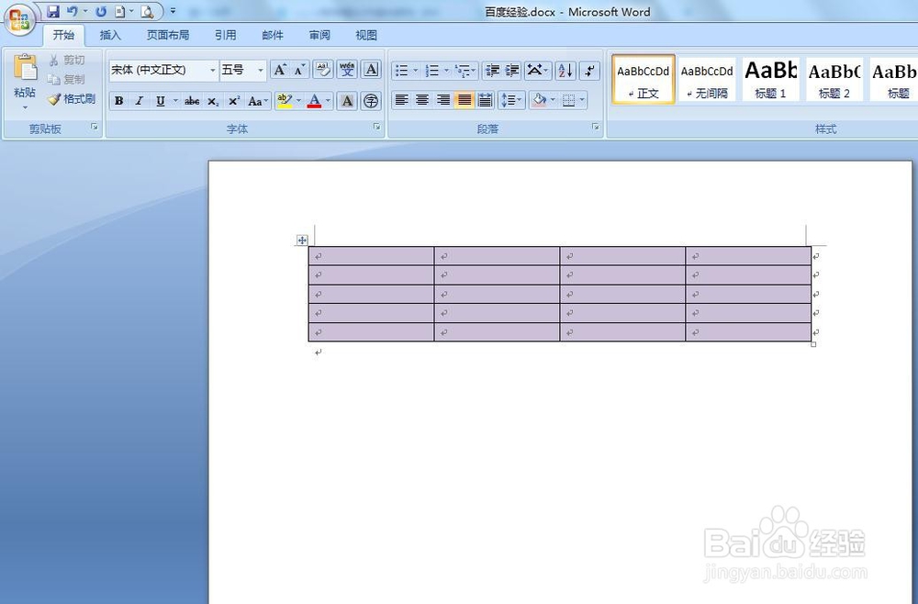This screenshot has width=918, height=604.
Task: Open the table borders button
Action: pos(568,100)
